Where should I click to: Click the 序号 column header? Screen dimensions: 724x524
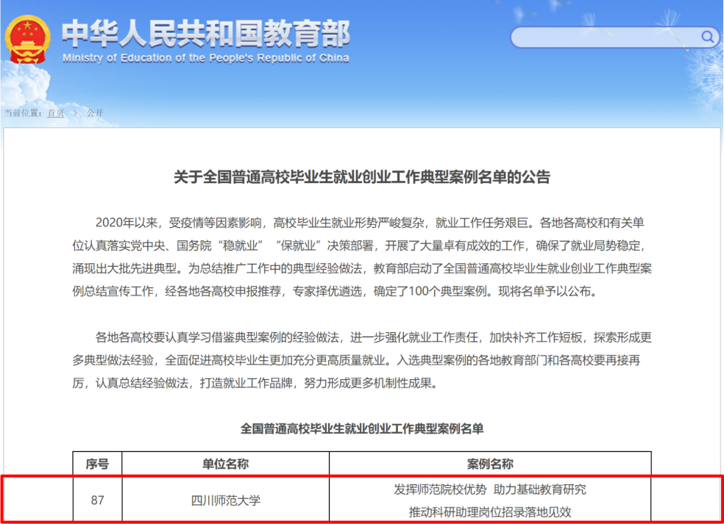pyautogui.click(x=97, y=464)
